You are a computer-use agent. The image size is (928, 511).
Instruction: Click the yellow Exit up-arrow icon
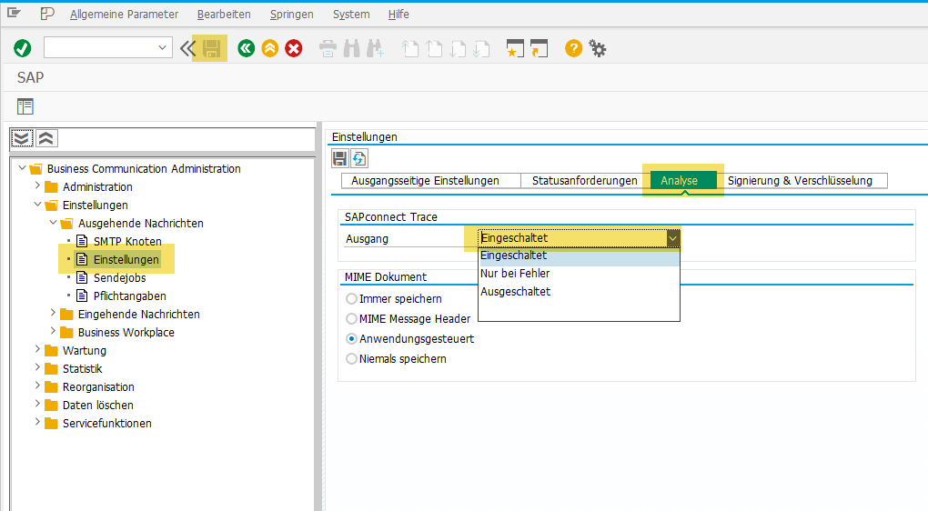[270, 48]
